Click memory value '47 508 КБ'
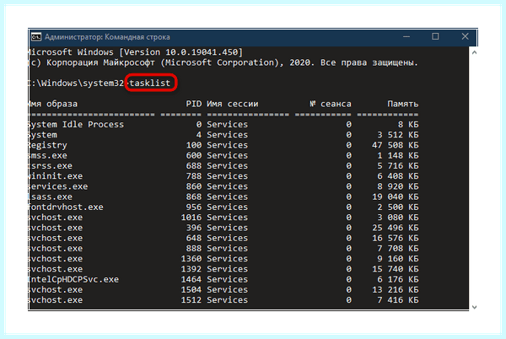 395,145
